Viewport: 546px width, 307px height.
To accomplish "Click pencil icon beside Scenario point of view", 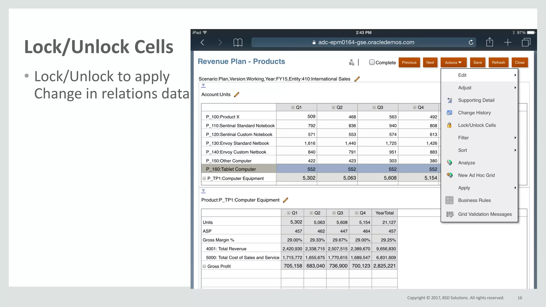I will [357, 79].
